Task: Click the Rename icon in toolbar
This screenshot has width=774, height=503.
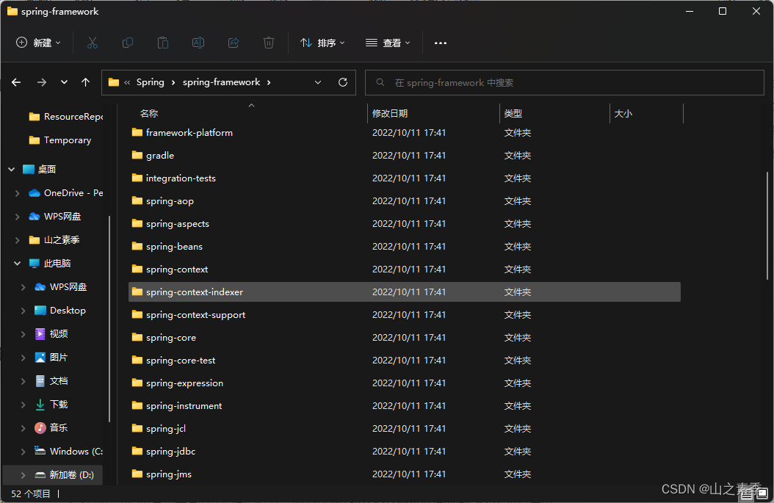Action: pos(198,43)
